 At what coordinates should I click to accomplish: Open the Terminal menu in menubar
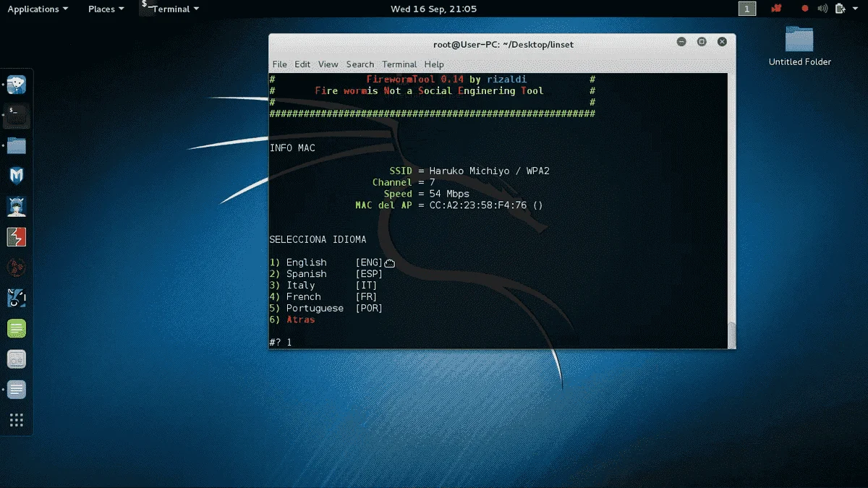point(399,64)
